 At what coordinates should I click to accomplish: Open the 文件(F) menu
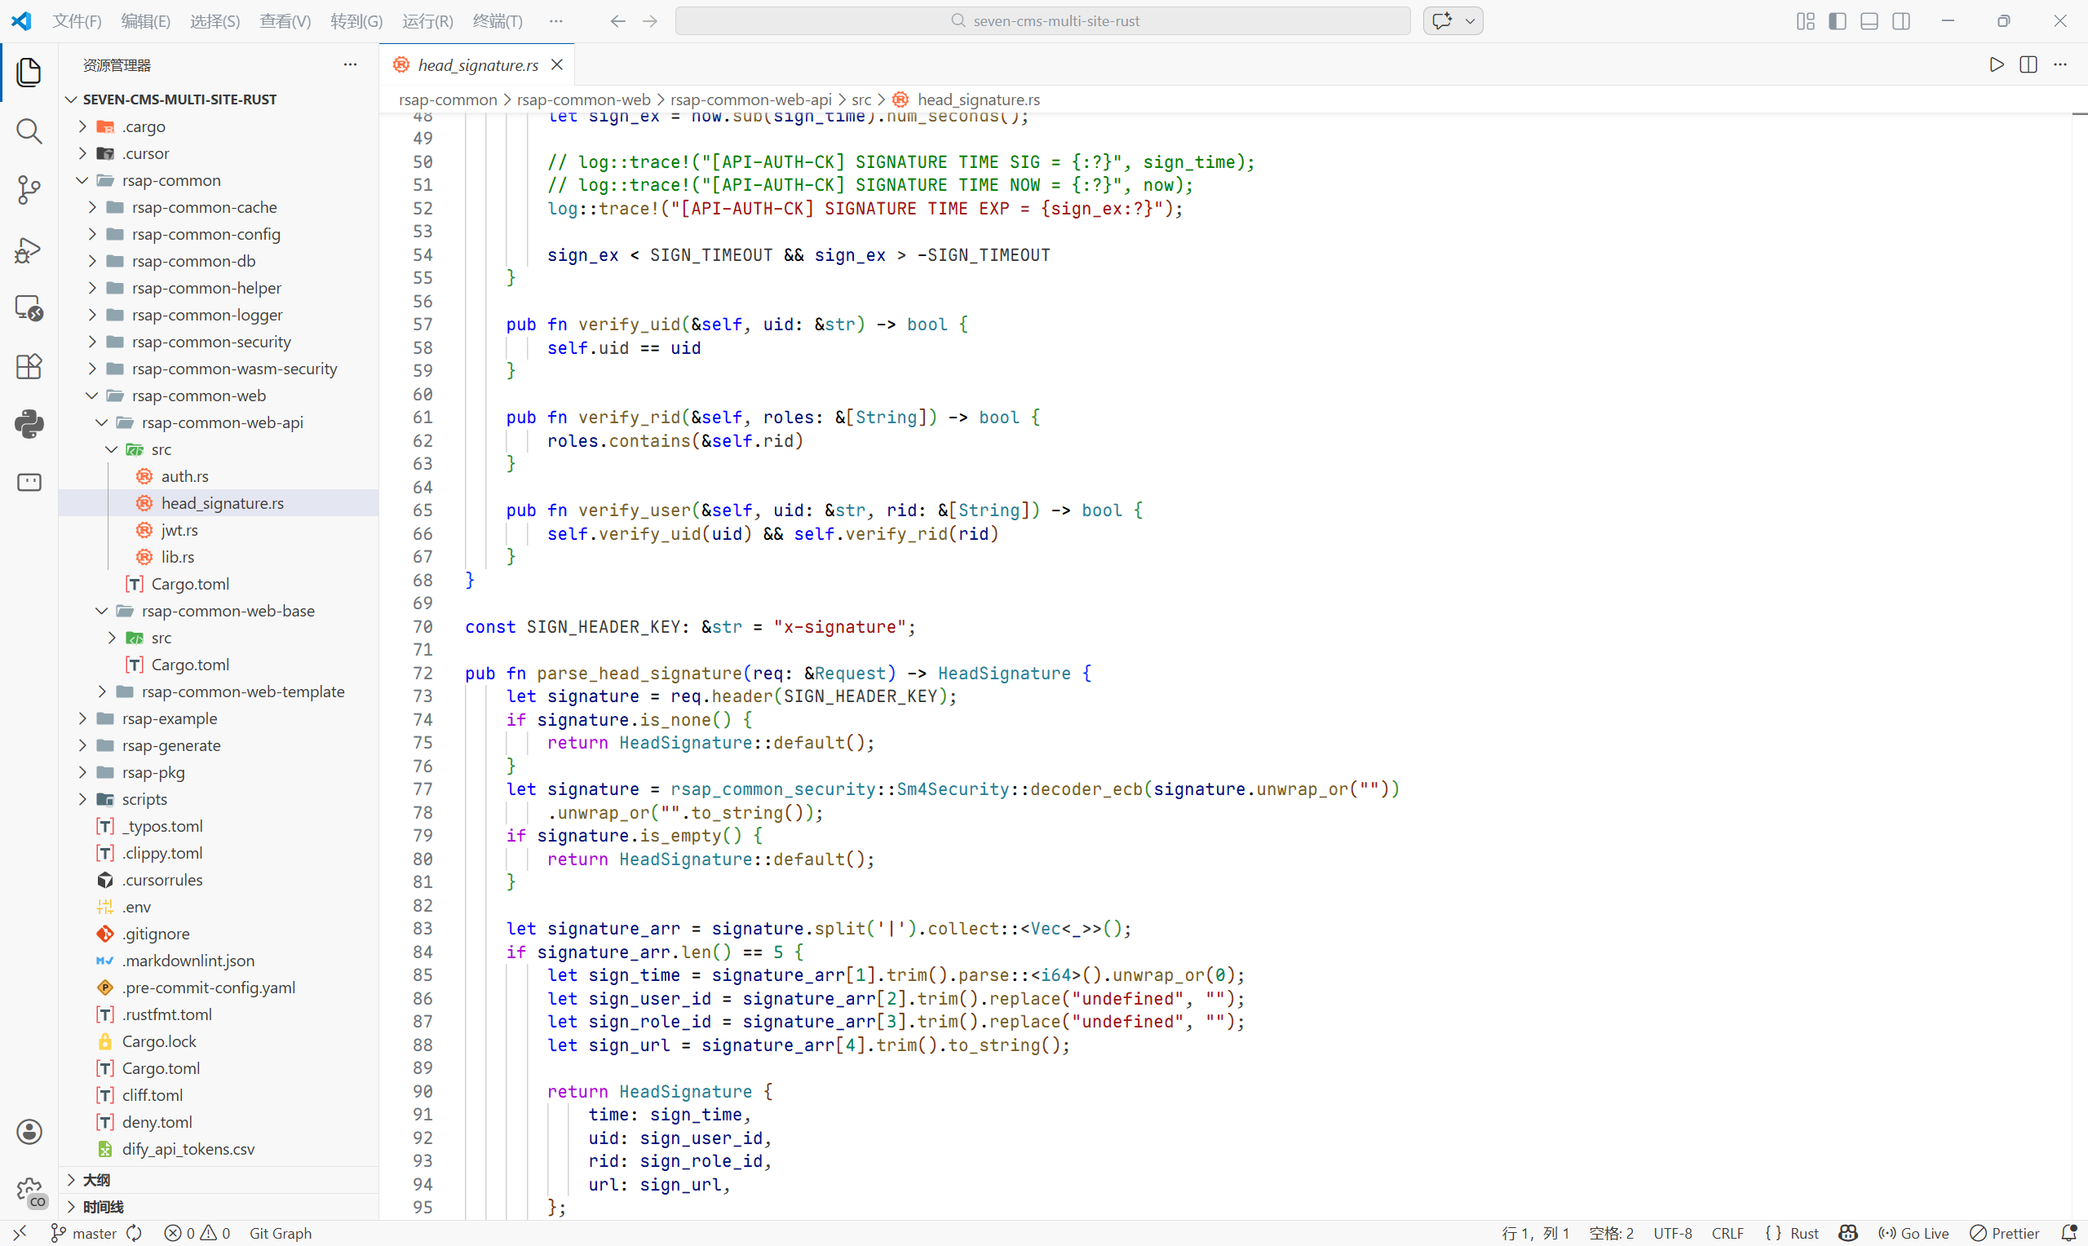pyautogui.click(x=77, y=21)
